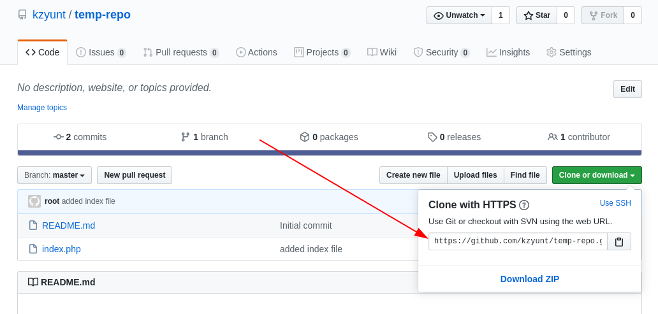Screen dimensions: 658x314
Task: Click the help question mark beside Clone with HTTPS
Action: [x=524, y=205]
